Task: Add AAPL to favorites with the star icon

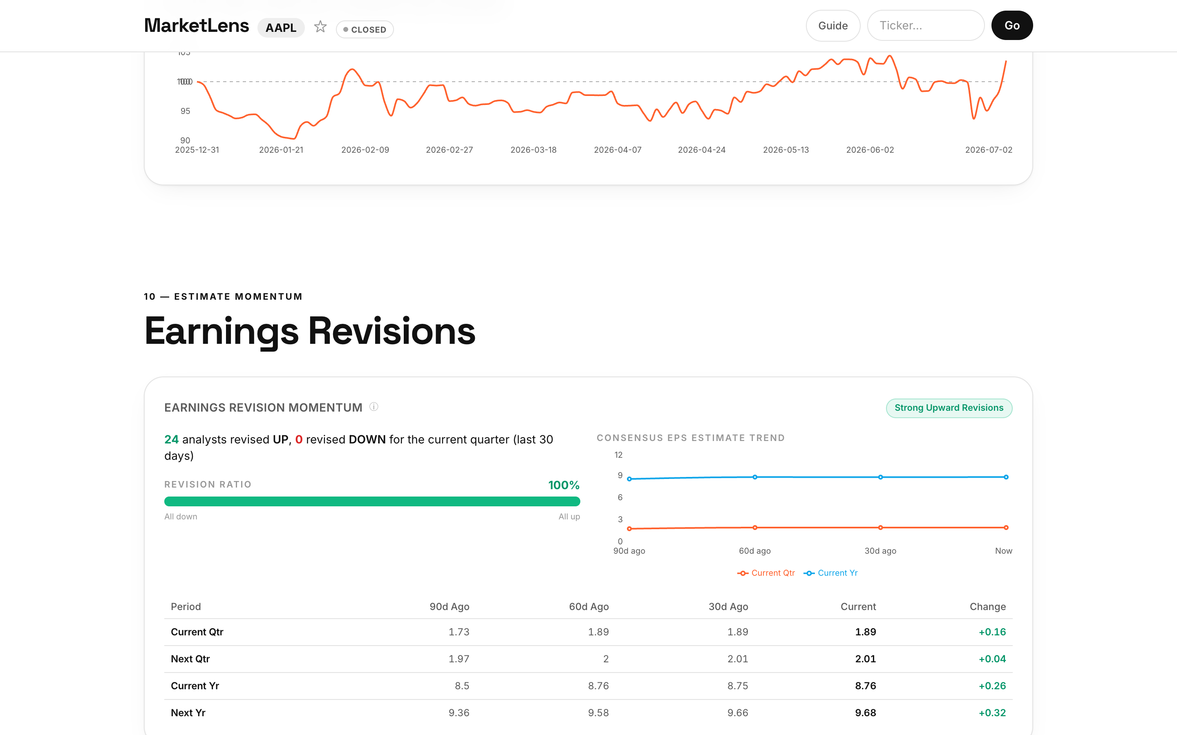Action: pyautogui.click(x=320, y=26)
